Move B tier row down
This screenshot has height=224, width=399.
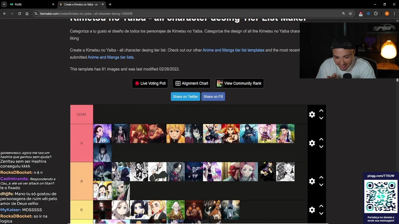[x=321, y=213]
